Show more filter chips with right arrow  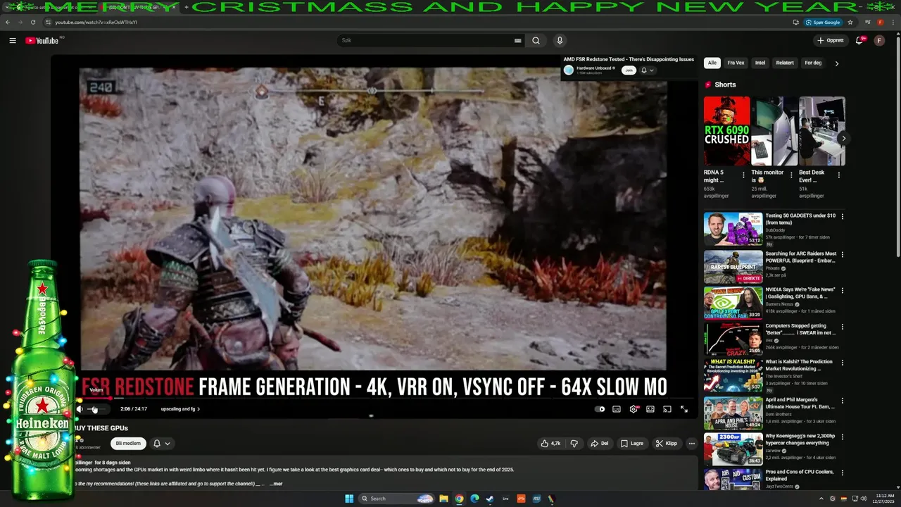click(837, 63)
